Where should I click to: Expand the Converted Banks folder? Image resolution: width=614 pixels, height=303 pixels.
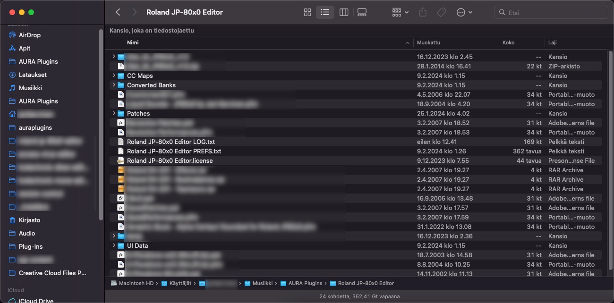point(114,85)
